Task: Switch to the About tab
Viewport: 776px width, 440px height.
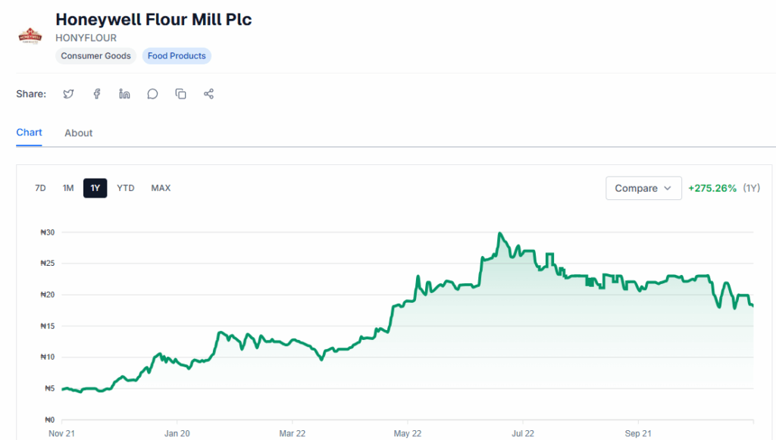Action: pos(78,133)
